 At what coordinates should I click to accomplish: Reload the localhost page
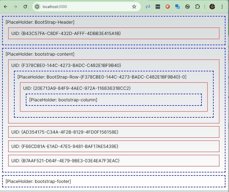[25, 7]
